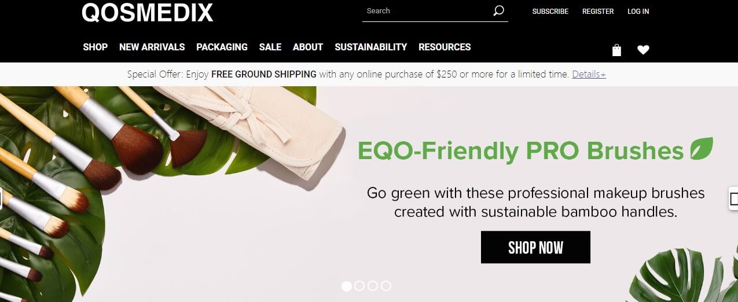
Task: Select the first carousel slide dot
Action: coord(346,286)
